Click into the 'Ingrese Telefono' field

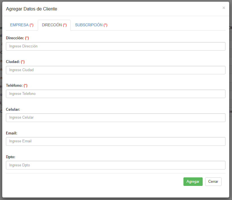click(115, 94)
